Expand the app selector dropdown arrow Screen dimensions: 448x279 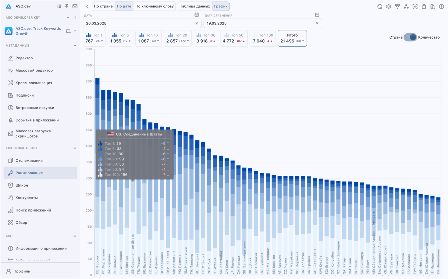[x=75, y=31]
